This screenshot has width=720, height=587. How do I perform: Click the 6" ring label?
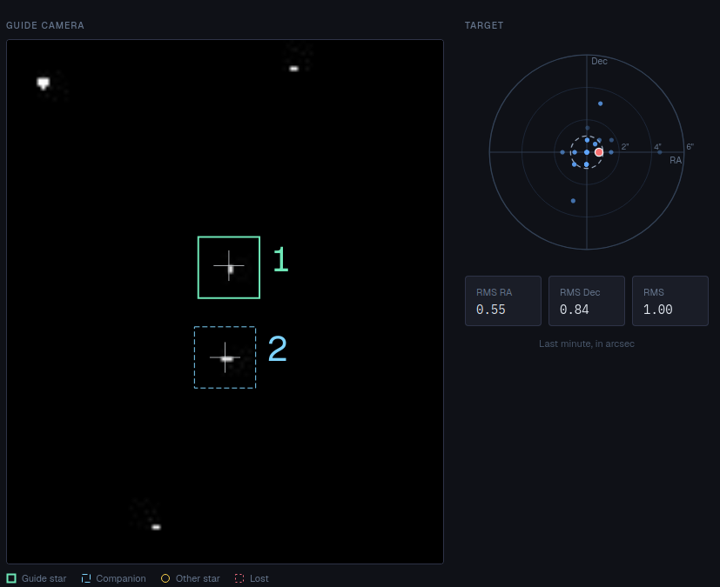(690, 147)
